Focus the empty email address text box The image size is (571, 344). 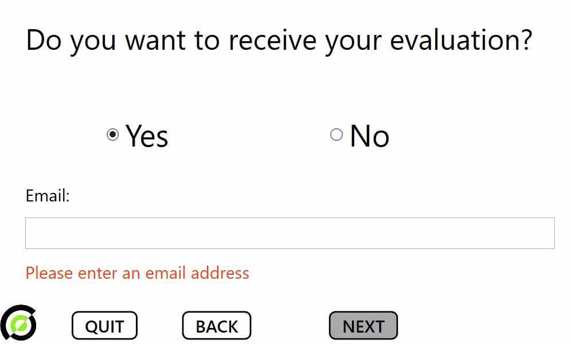point(290,233)
